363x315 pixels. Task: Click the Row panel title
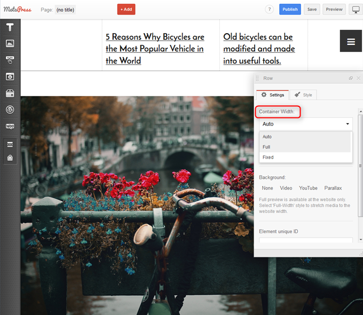point(268,78)
